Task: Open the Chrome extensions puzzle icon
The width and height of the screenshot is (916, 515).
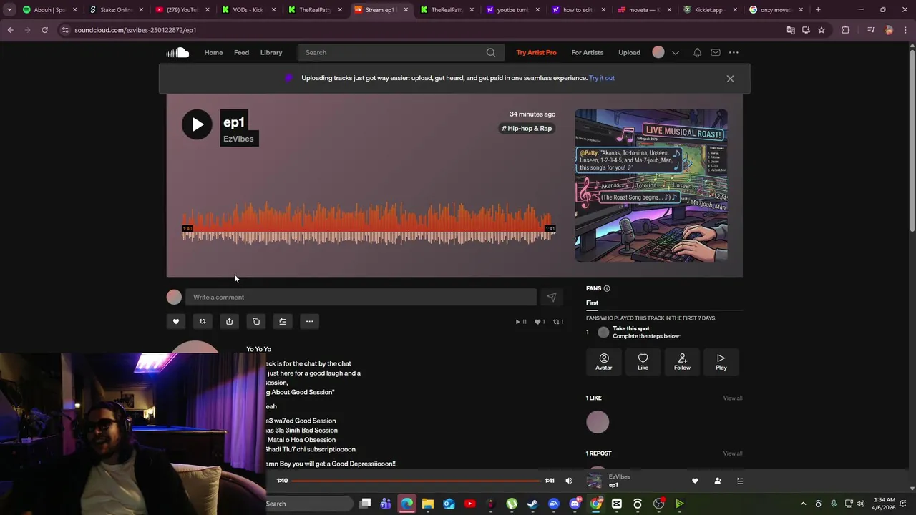Action: 846,30
